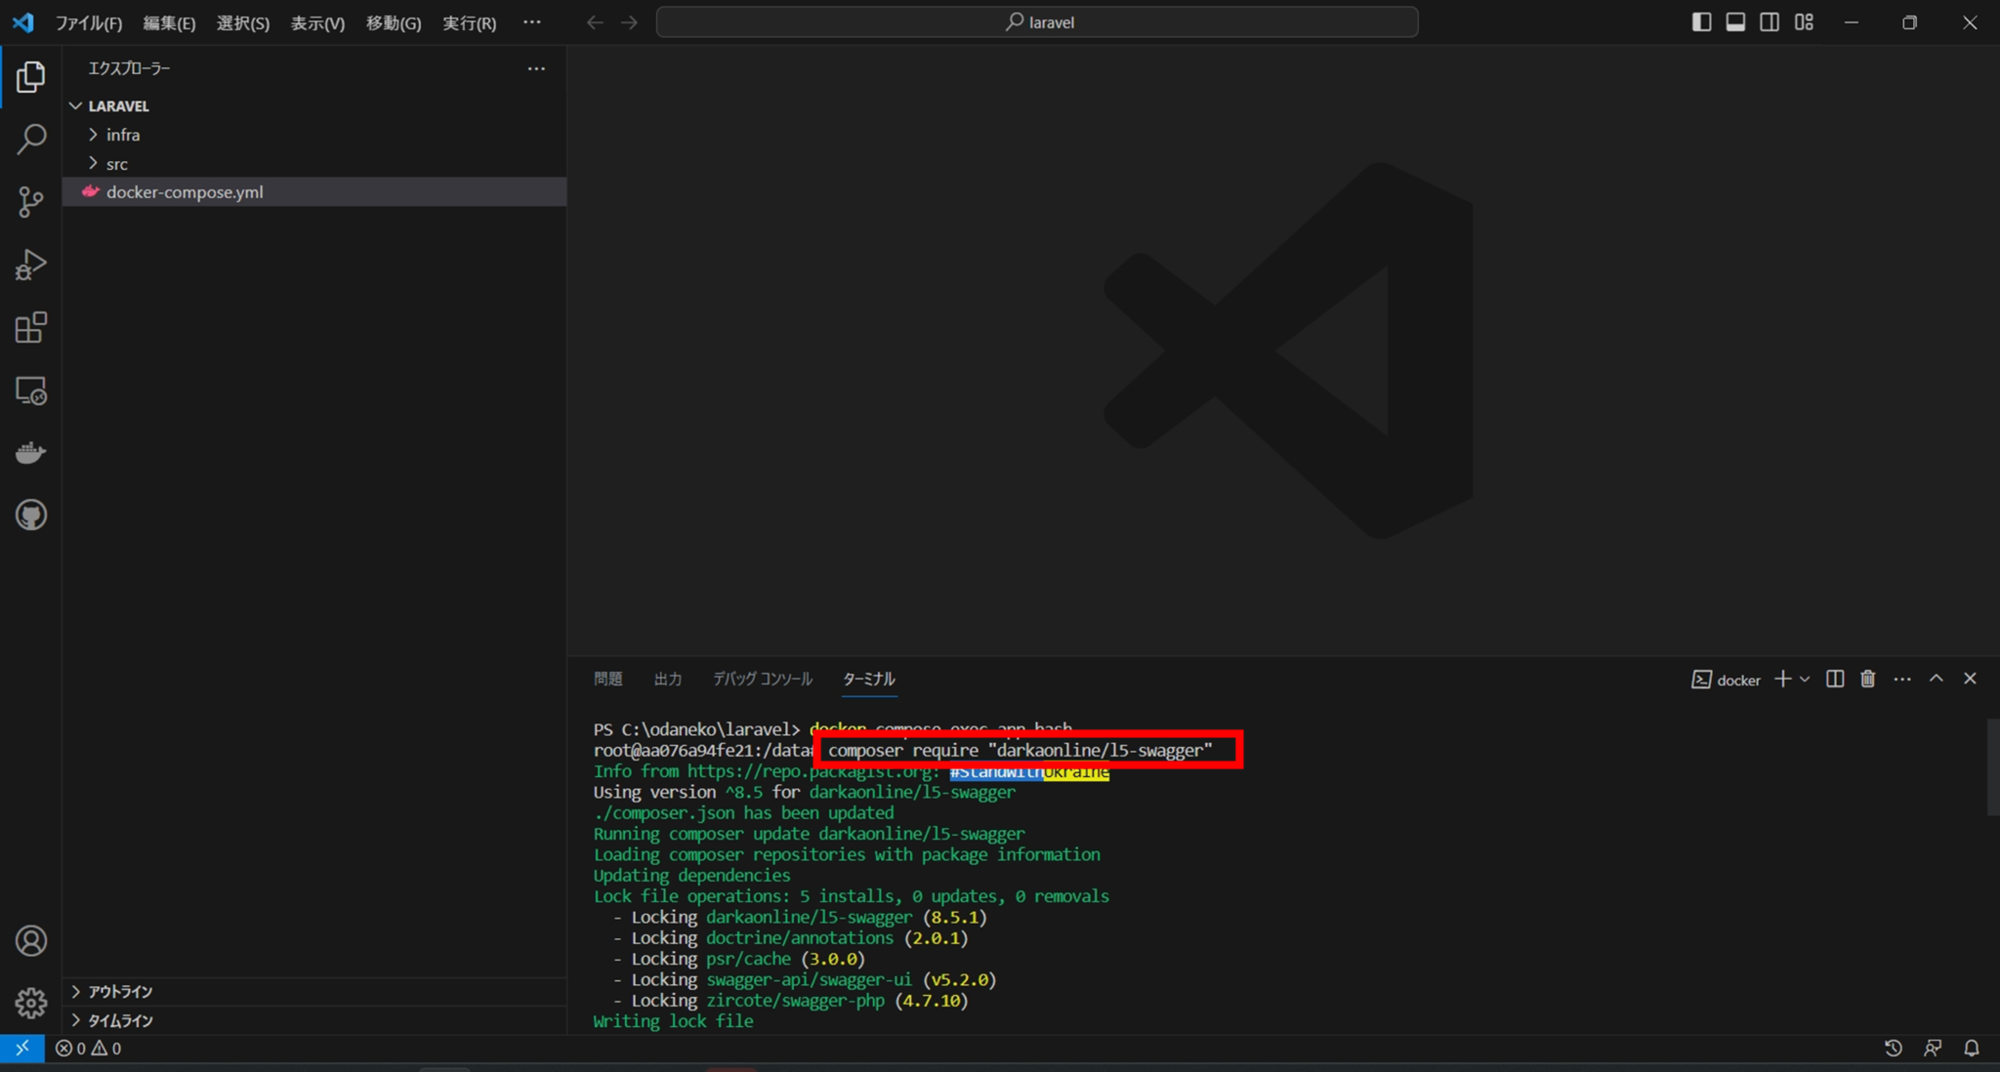Open the Docker extension panel
The height and width of the screenshot is (1072, 2000).
[32, 451]
